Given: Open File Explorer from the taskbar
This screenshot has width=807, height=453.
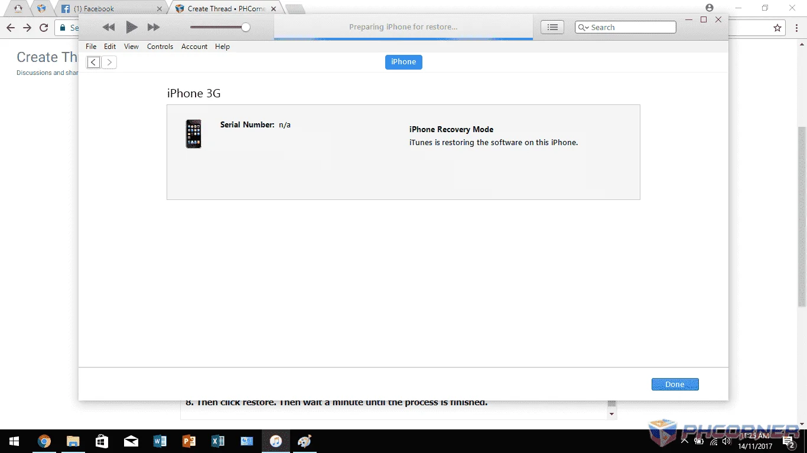Looking at the screenshot, I should point(73,441).
